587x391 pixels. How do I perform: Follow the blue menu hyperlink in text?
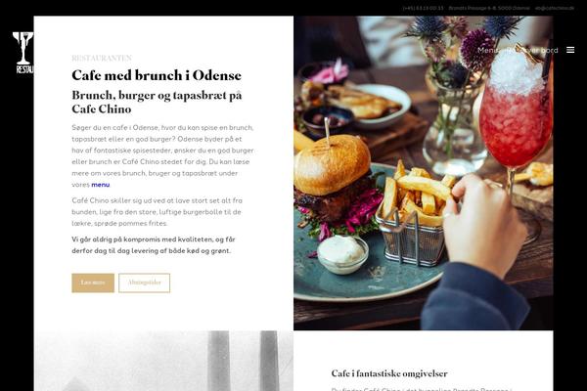[101, 185]
